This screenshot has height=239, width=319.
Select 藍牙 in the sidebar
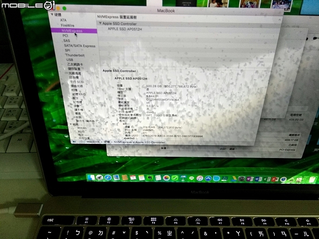(76, 98)
